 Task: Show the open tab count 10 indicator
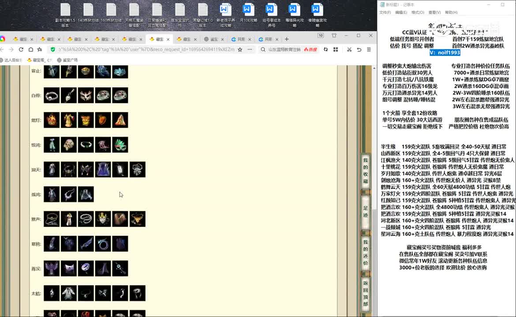tap(321, 36)
